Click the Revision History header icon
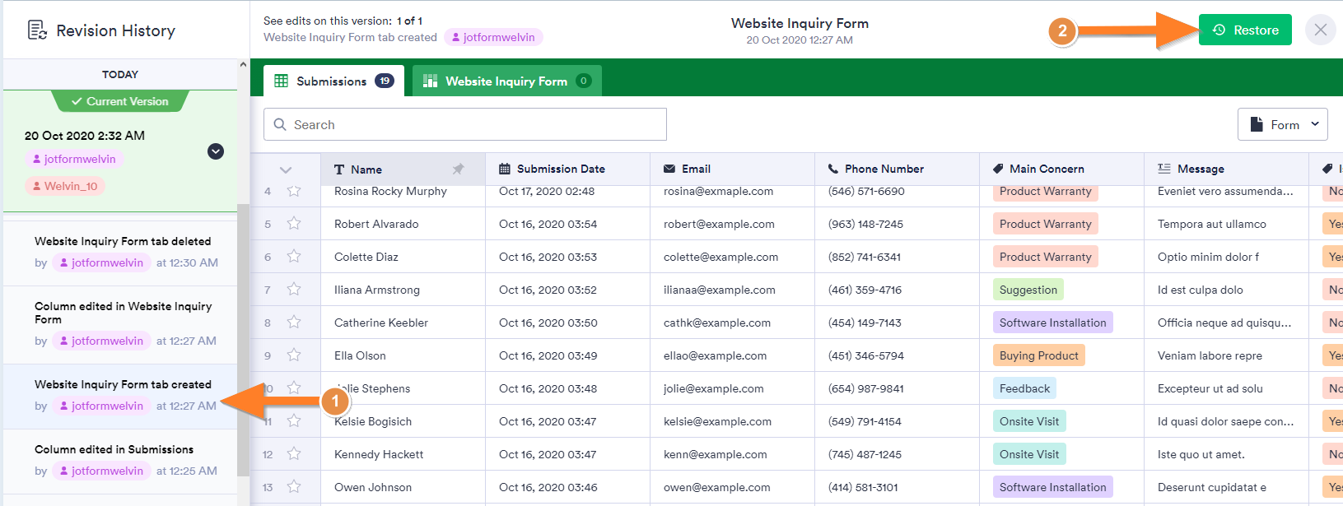The width and height of the screenshot is (1343, 506). click(x=37, y=30)
